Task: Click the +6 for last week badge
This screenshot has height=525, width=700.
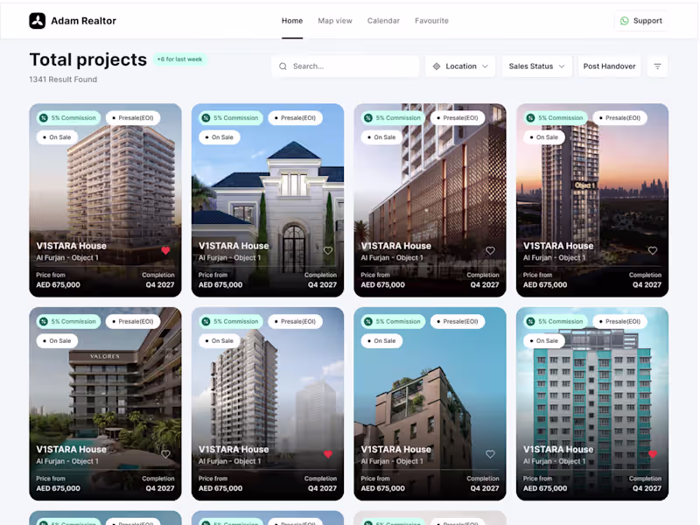Action: pos(180,59)
